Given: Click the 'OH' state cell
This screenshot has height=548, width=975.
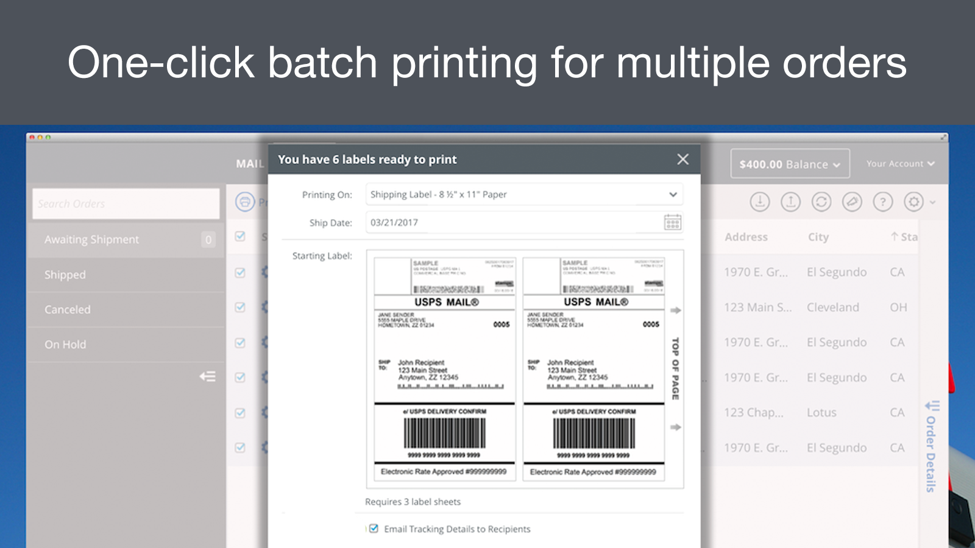Looking at the screenshot, I should [898, 307].
